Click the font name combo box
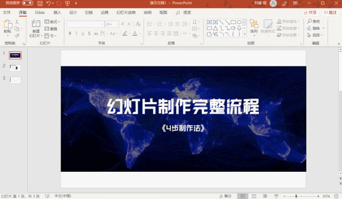This screenshot has height=199, width=342. [85, 24]
